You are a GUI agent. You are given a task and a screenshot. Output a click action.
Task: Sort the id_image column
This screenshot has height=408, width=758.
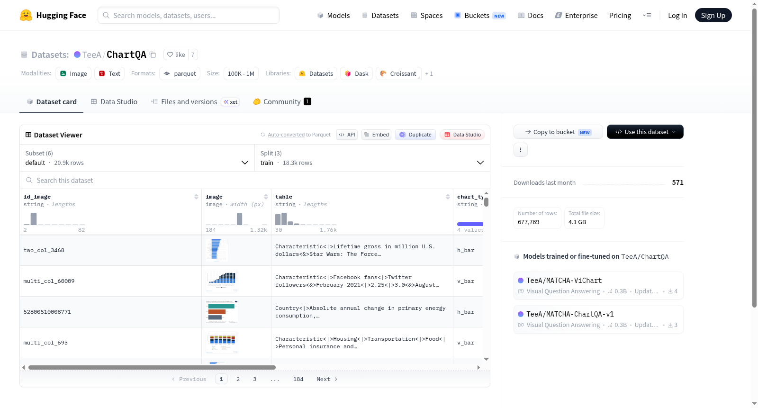[196, 197]
